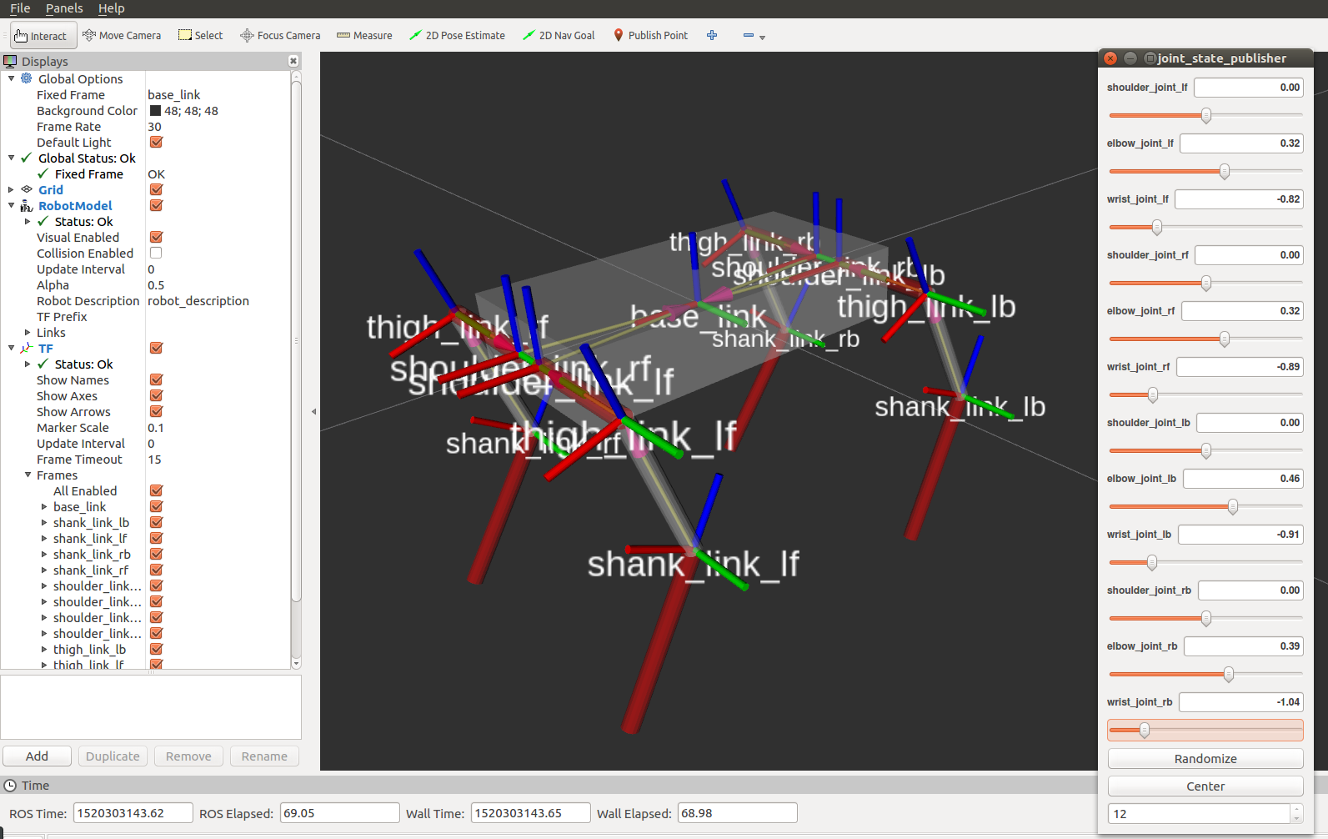Click the Global Status checkmark icon
The width and height of the screenshot is (1328, 839).
(x=27, y=158)
